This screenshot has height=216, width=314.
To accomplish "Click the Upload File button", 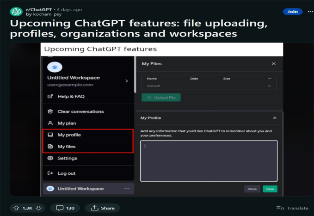I will point(161,98).
